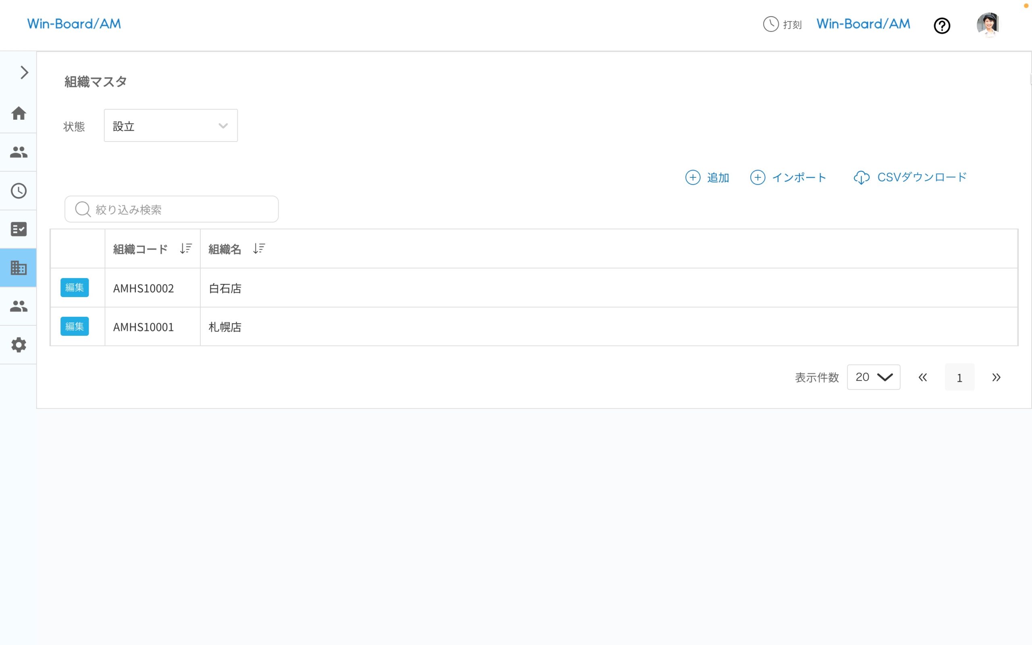
Task: Expand the second people group sidebar menu
Action: pos(18,306)
